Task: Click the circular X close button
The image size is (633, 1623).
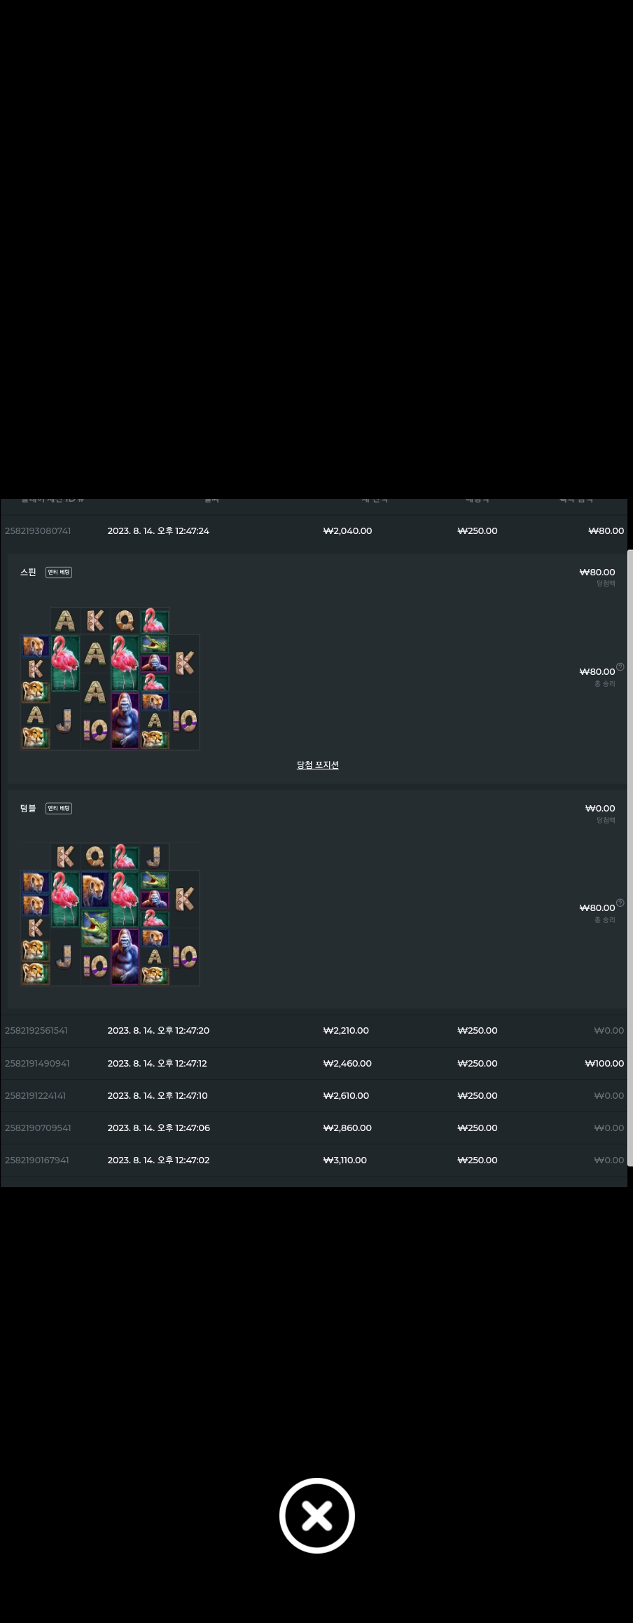Action: coord(316,1515)
